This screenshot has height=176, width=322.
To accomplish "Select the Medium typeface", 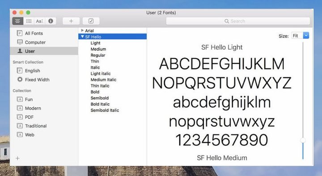I will pos(98,49).
